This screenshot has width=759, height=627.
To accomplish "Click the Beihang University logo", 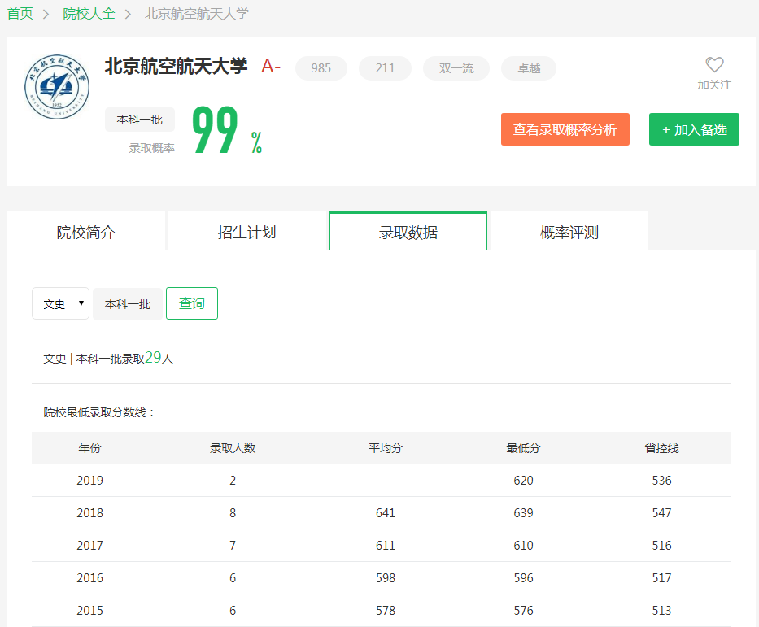I will click(58, 87).
